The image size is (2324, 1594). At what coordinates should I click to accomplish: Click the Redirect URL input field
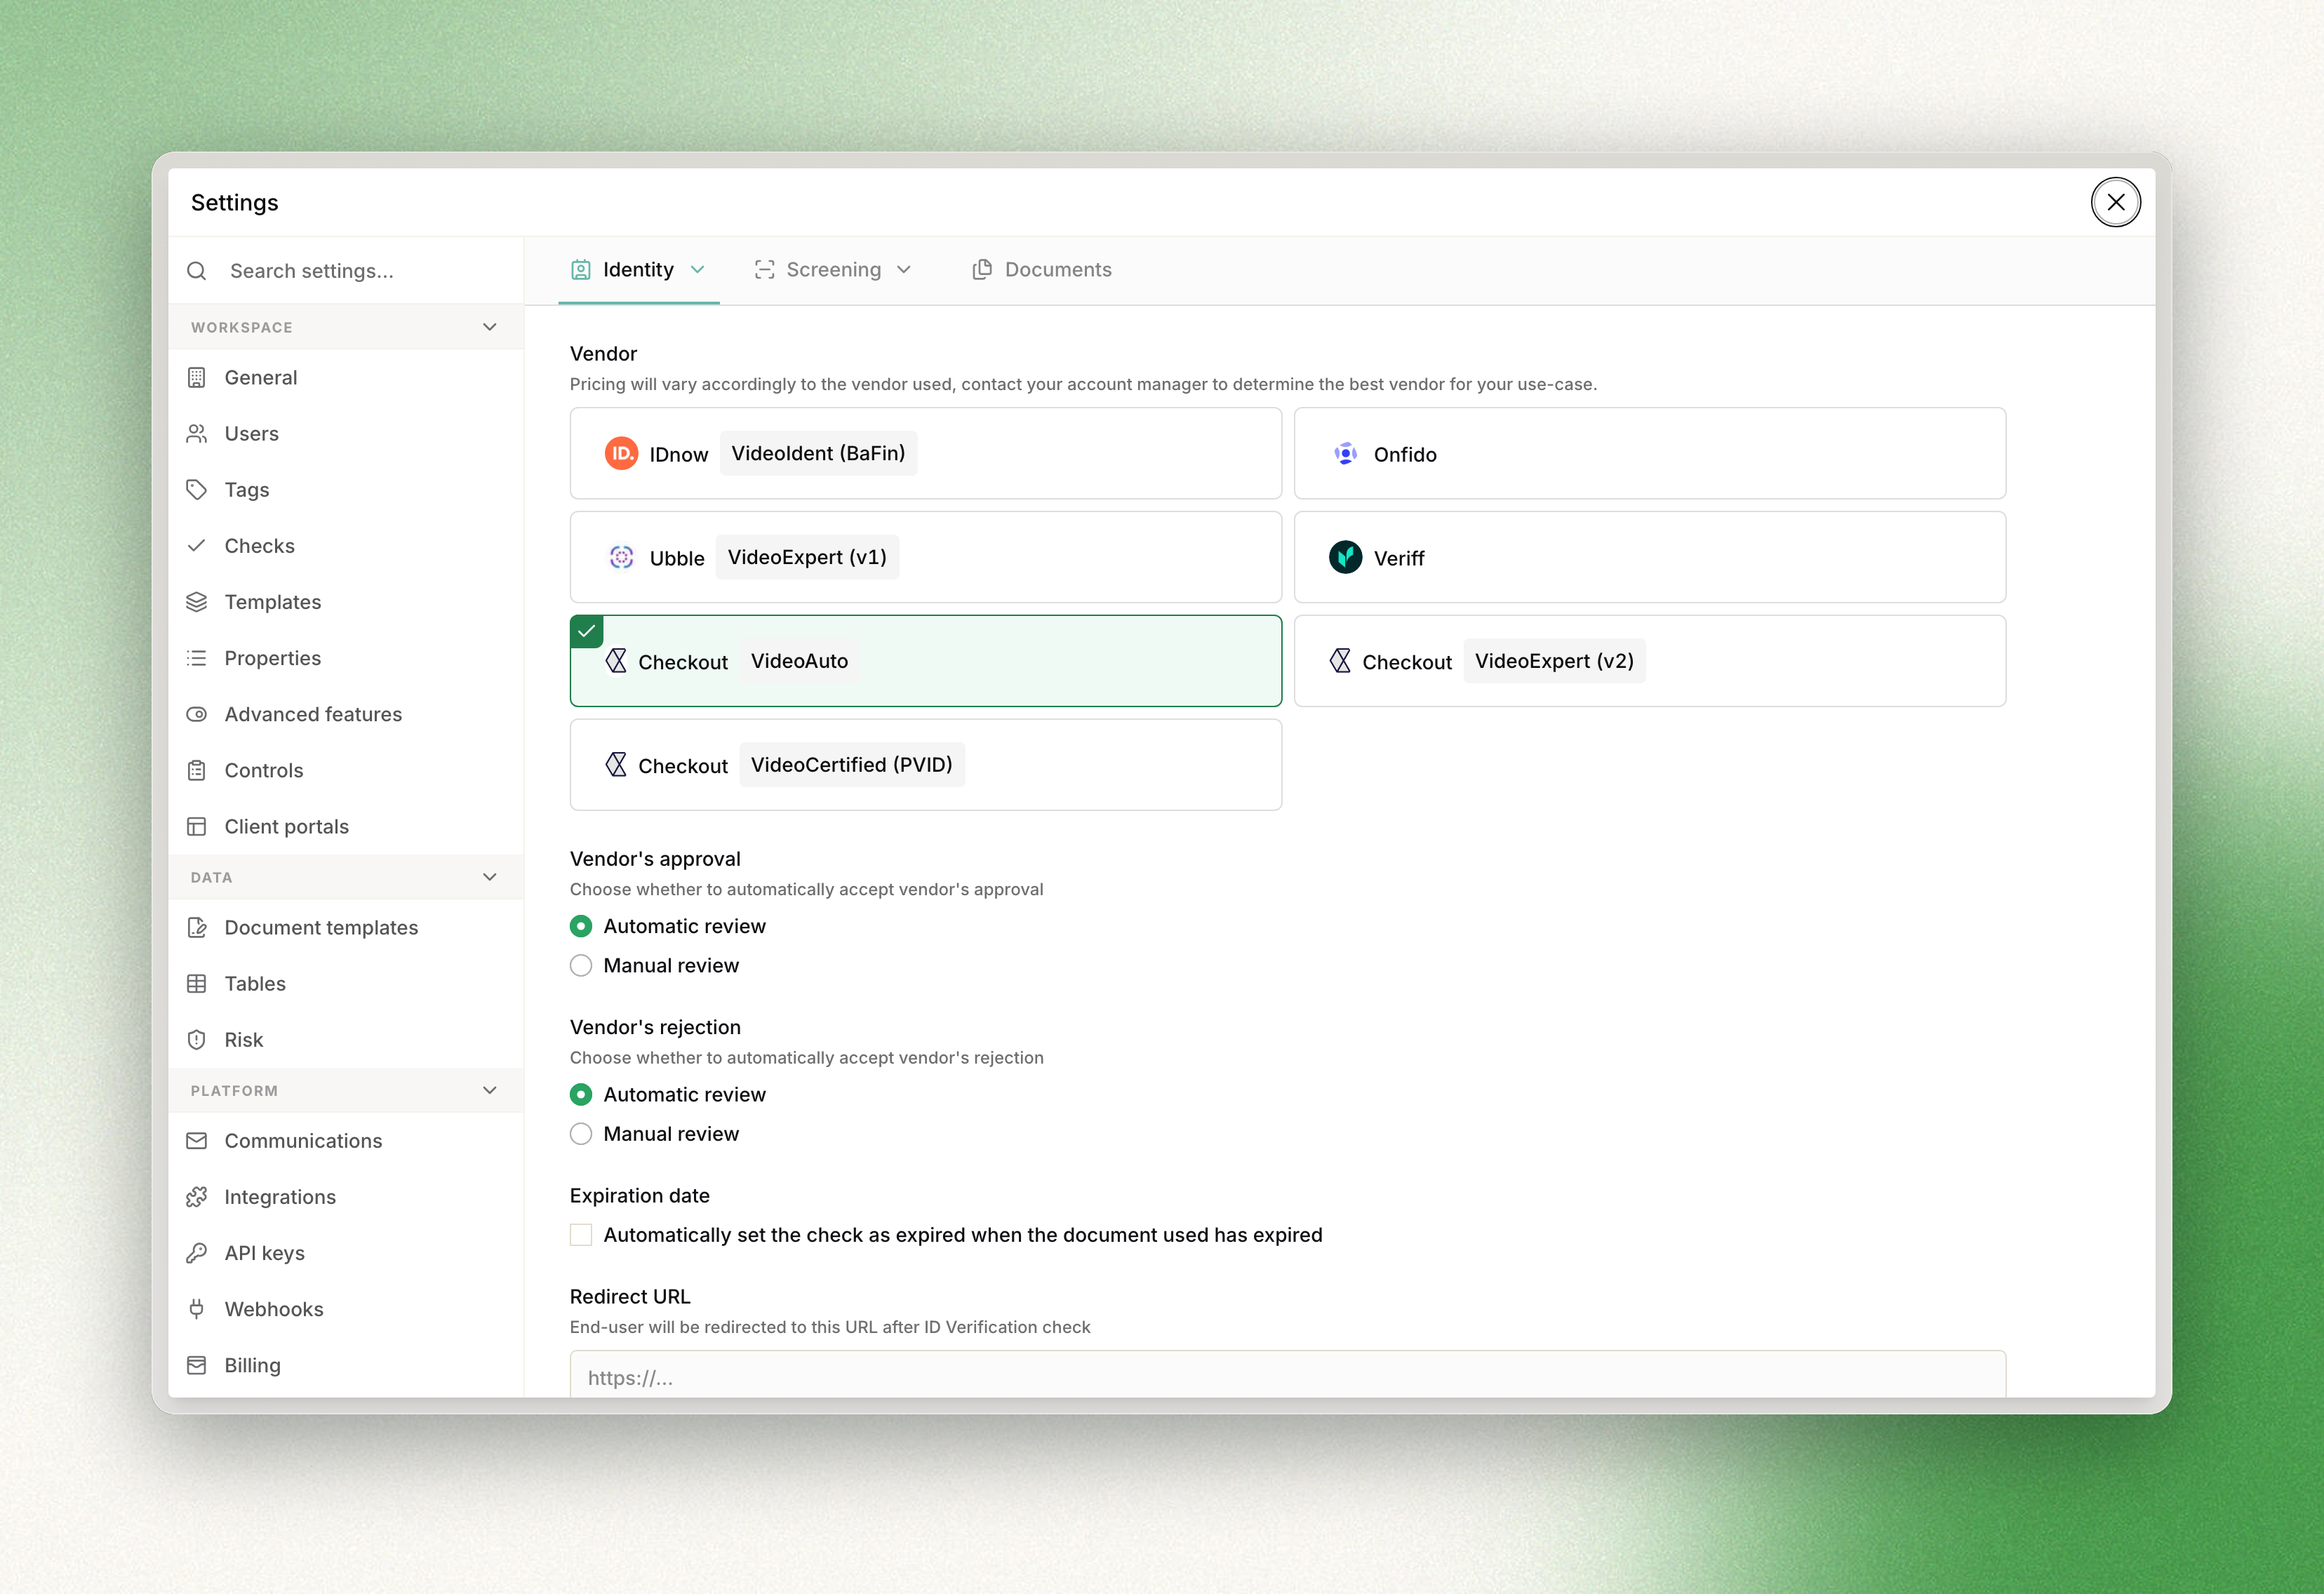click(x=1287, y=1375)
